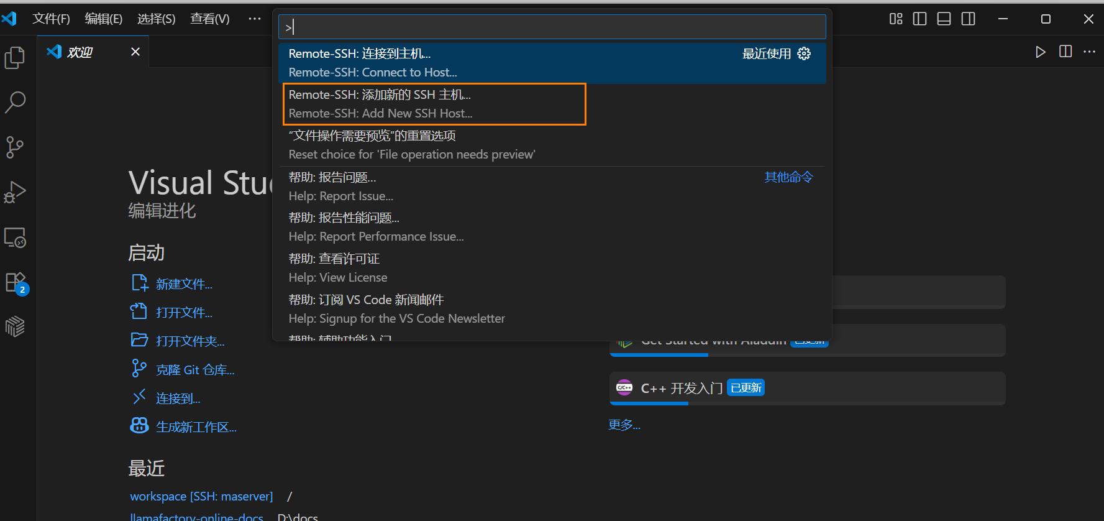Open the Explorer view in activity bar
Image resolution: width=1104 pixels, height=521 pixels.
15,58
